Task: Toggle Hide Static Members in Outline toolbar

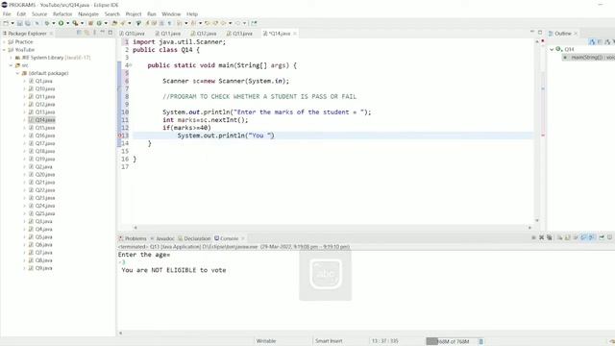Action: click(607, 41)
